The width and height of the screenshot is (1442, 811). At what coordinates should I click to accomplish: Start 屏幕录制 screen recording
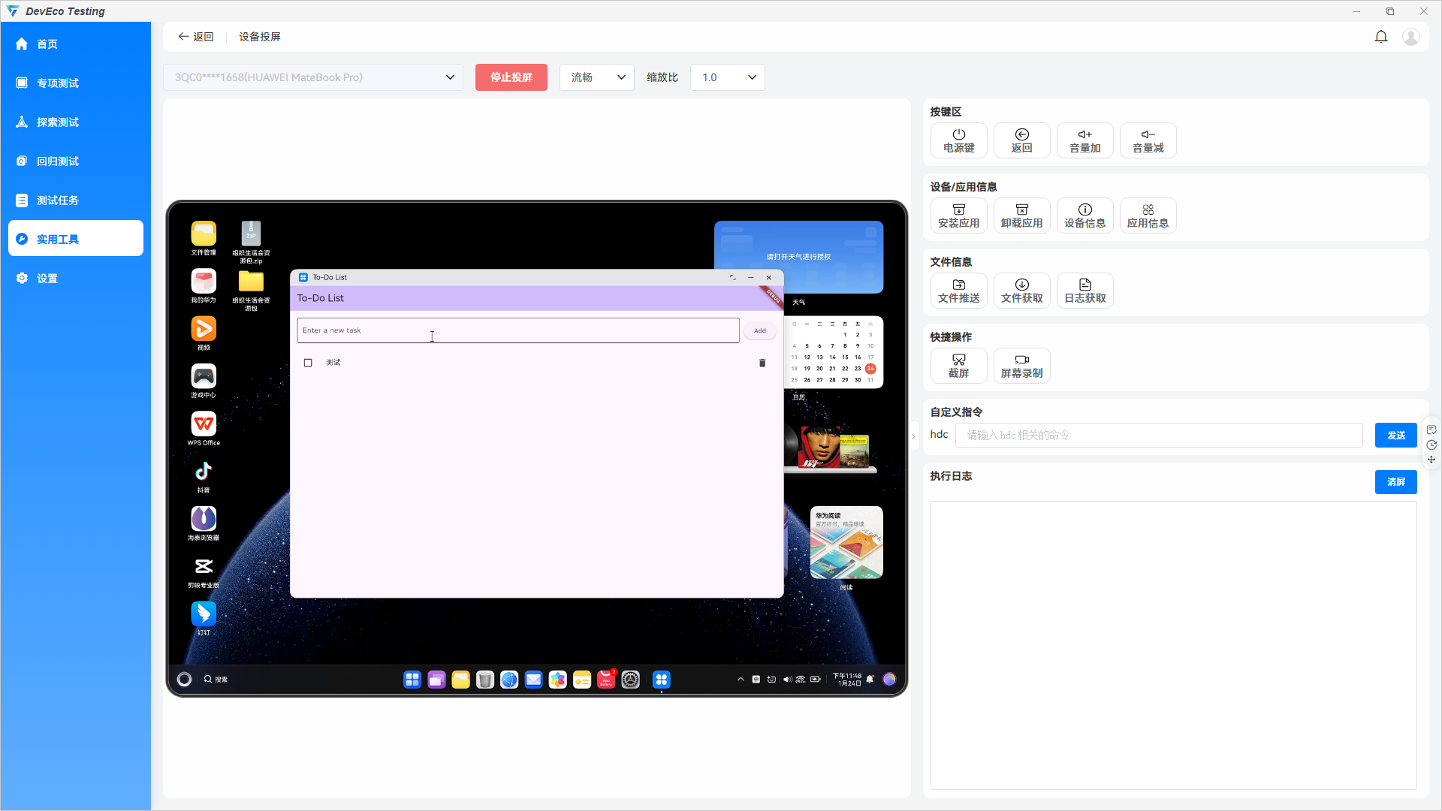1021,366
